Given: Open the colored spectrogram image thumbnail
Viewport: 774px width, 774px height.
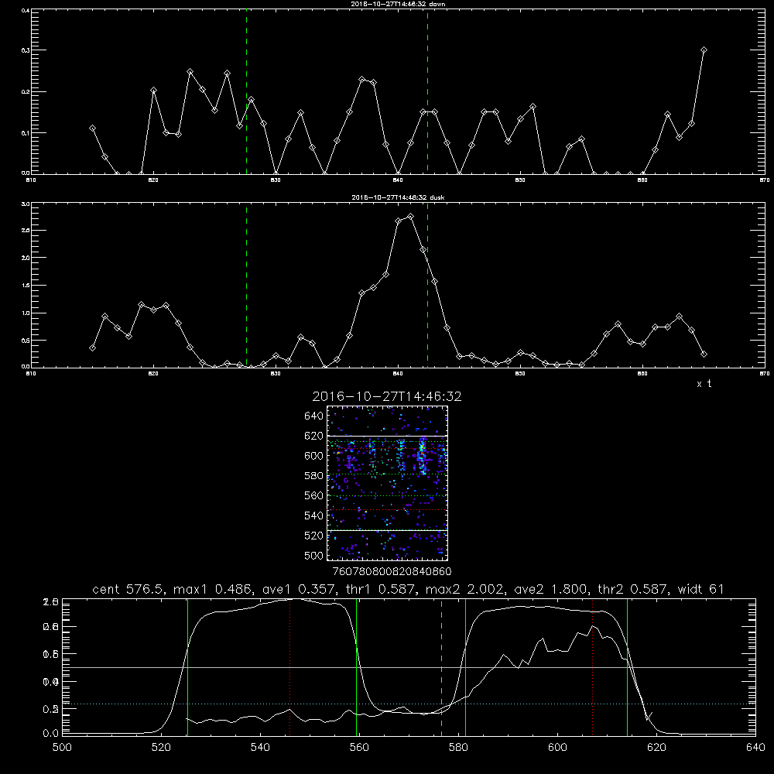Looking at the screenshot, I should pos(388,483).
